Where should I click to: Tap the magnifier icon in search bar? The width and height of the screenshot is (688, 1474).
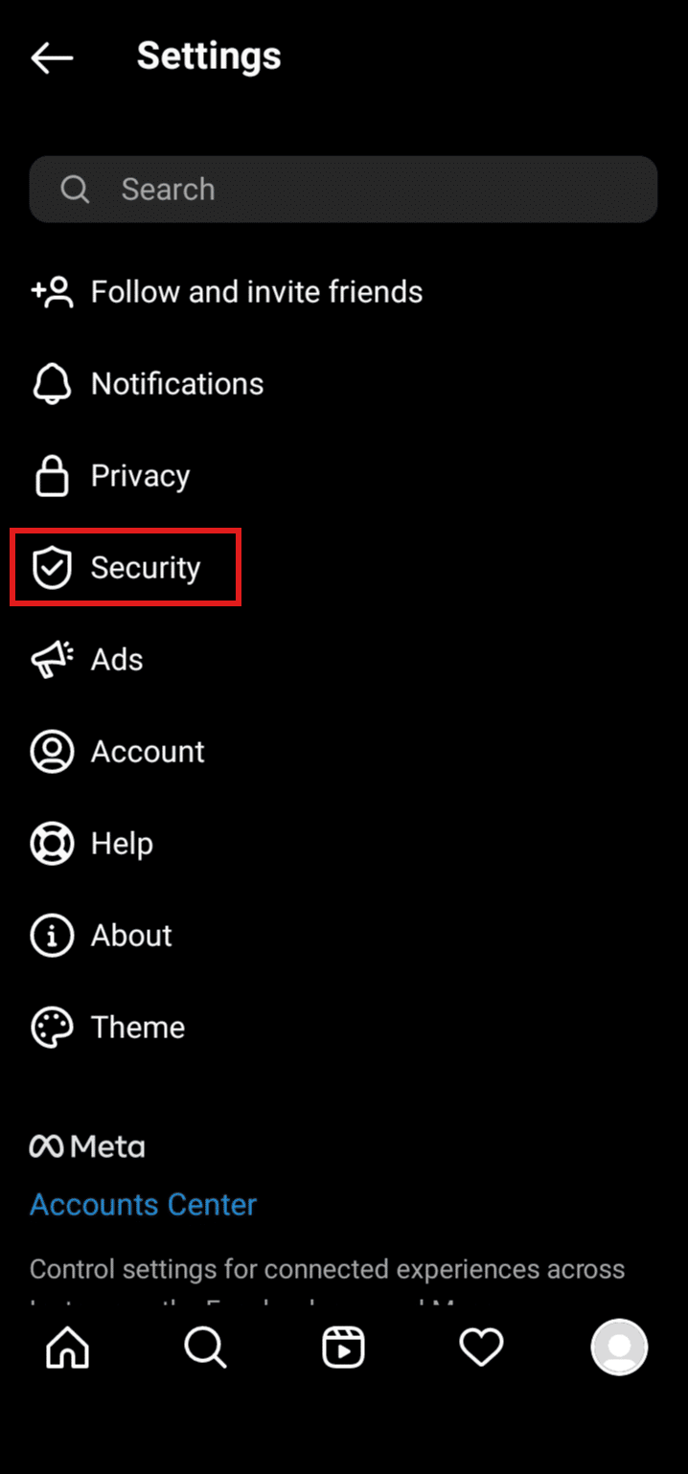click(75, 190)
